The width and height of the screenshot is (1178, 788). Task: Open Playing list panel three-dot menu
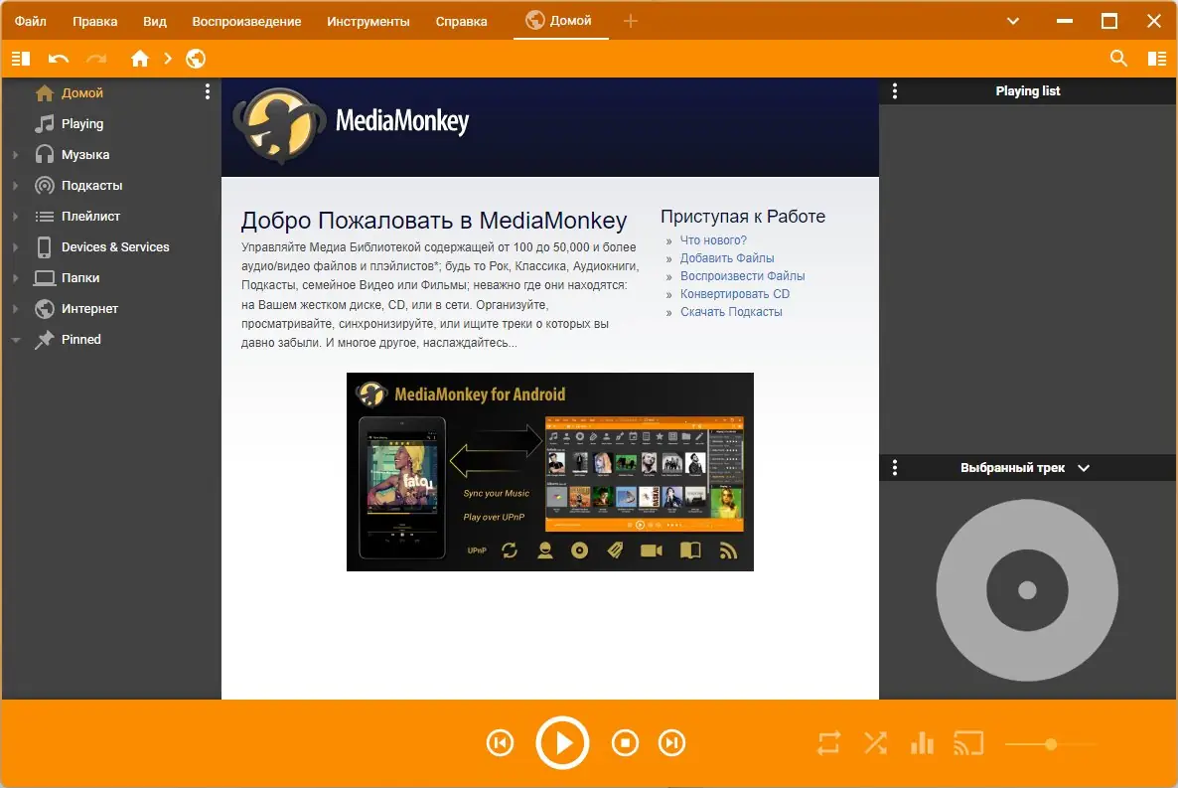[894, 91]
